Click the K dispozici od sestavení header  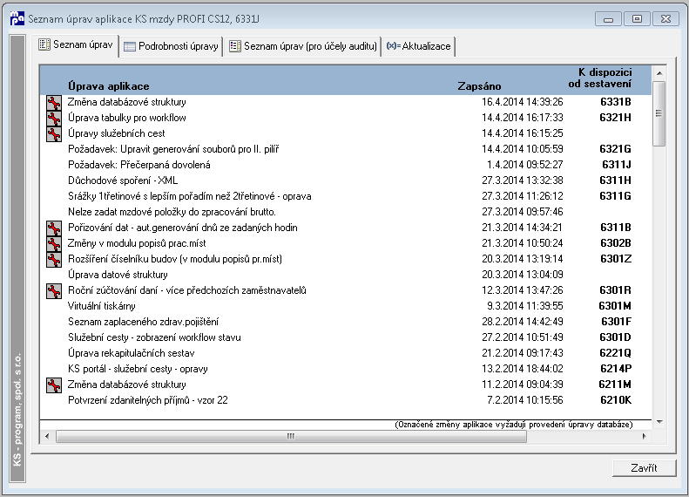(600, 78)
